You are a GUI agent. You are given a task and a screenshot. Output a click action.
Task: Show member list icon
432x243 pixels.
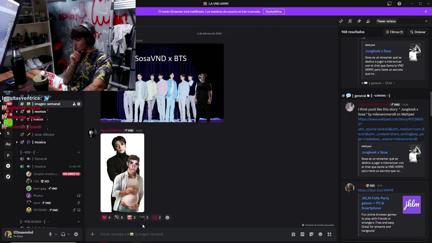click(x=368, y=21)
